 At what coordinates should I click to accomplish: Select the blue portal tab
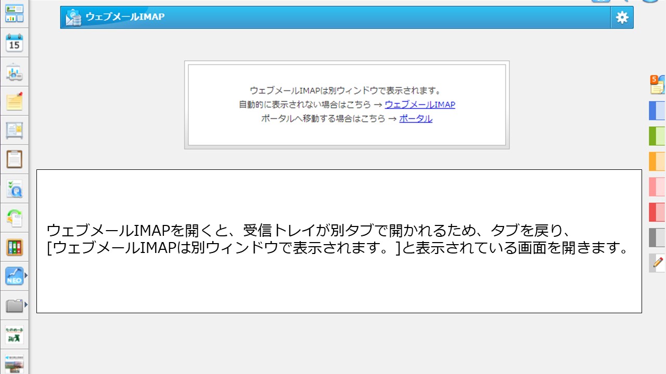coord(657,111)
